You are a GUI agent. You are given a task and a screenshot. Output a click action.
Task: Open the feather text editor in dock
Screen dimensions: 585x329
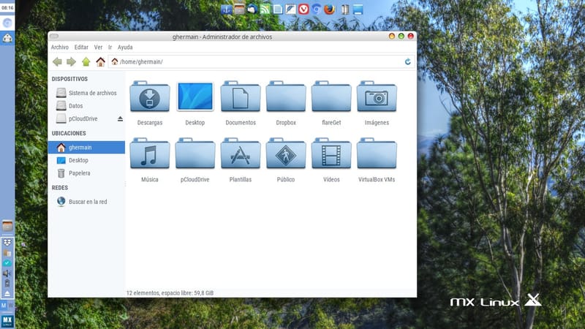[290, 10]
